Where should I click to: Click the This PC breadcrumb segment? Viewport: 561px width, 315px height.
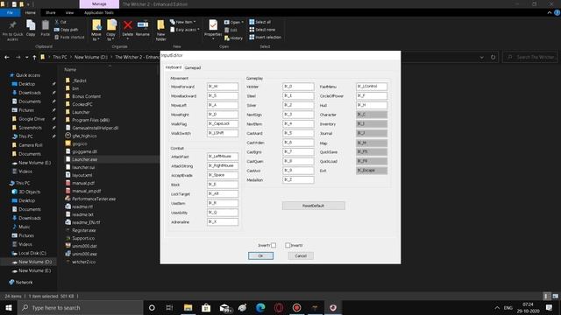pyautogui.click(x=60, y=57)
